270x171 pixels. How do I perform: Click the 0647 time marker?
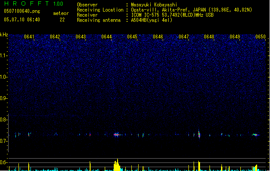click(x=184, y=37)
